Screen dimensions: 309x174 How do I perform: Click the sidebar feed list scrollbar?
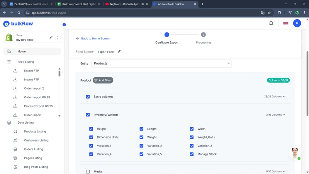point(59,73)
